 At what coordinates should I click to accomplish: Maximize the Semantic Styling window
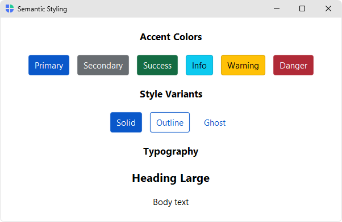(302, 8)
